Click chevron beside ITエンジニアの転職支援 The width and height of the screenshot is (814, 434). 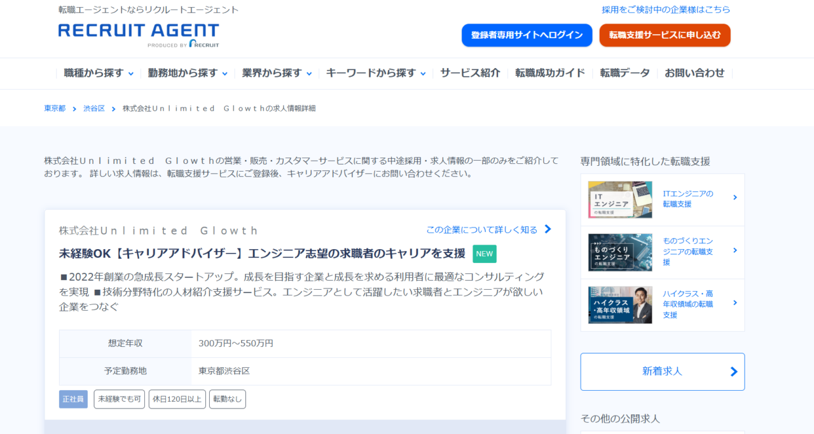[x=735, y=198]
